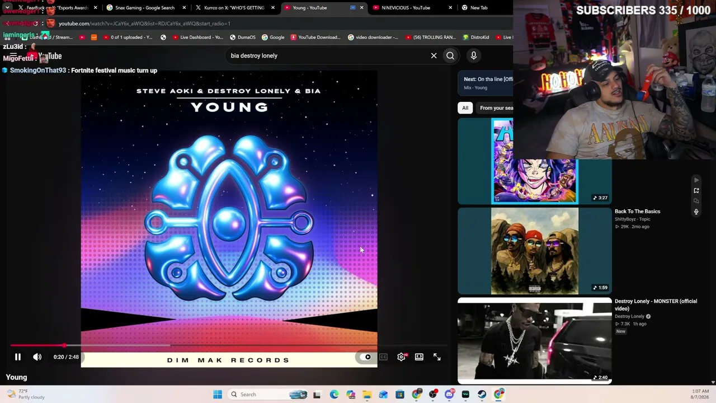Switch to the 'Snax Gaming - Google Search' tab
This screenshot has height=403, width=716.
(x=144, y=8)
